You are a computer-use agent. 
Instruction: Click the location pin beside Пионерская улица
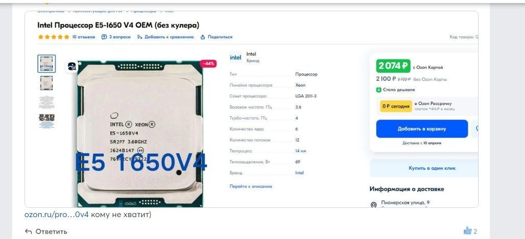click(x=373, y=204)
